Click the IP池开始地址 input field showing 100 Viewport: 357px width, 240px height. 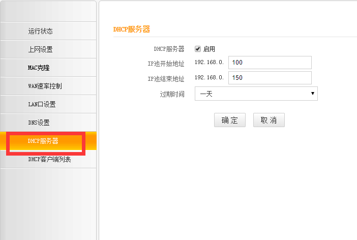click(x=270, y=63)
